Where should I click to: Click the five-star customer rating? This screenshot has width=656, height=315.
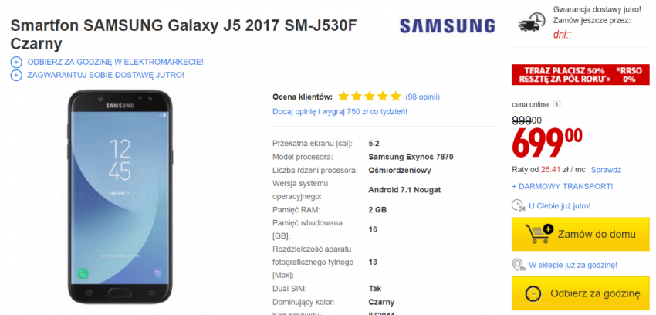[370, 97]
